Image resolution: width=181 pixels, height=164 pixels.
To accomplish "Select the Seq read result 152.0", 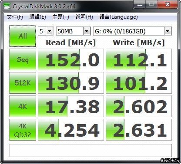I will (71, 59).
